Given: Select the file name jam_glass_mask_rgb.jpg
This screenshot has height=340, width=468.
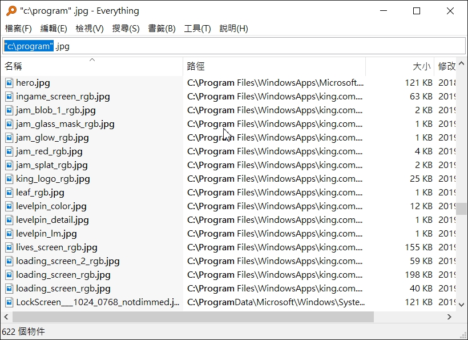Looking at the screenshot, I should coord(65,124).
